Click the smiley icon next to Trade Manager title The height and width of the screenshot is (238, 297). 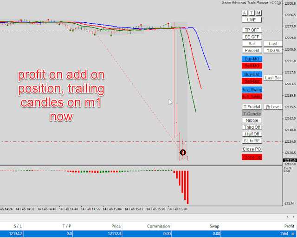click(279, 3)
